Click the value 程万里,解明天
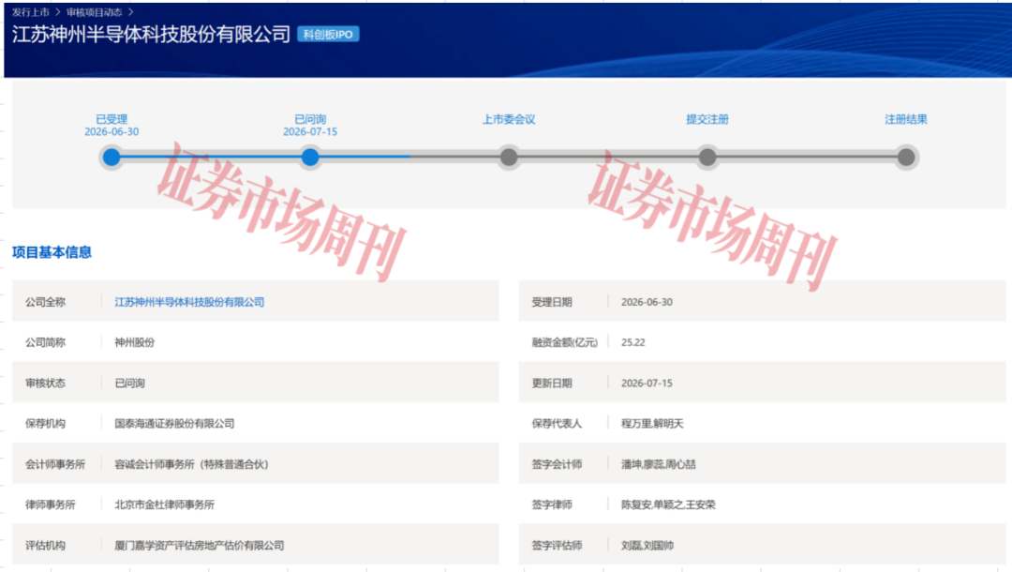 [652, 424]
